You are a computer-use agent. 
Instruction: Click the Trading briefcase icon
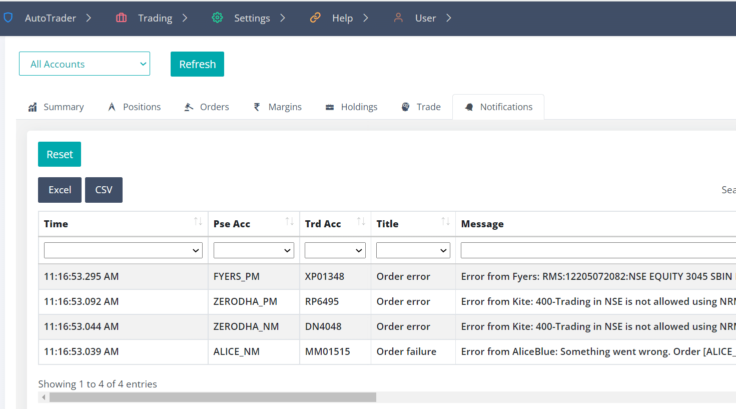pos(121,18)
